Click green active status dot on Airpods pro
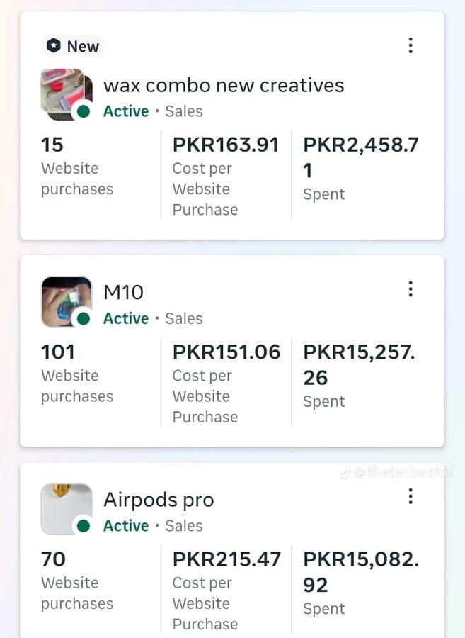 click(x=84, y=526)
